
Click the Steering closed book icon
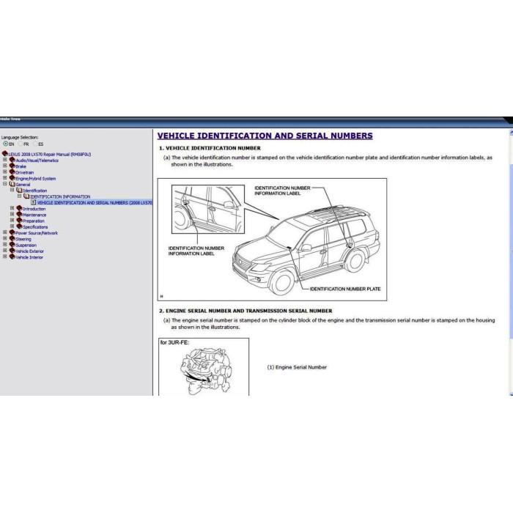pyautogui.click(x=12, y=238)
